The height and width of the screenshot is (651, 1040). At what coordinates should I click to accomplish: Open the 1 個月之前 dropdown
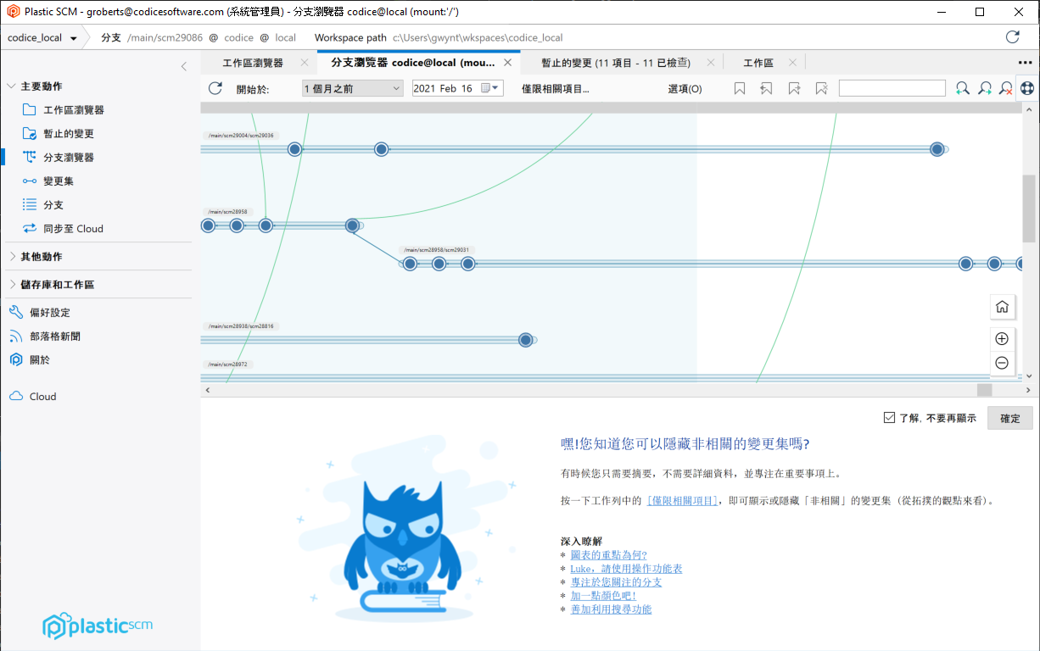351,87
